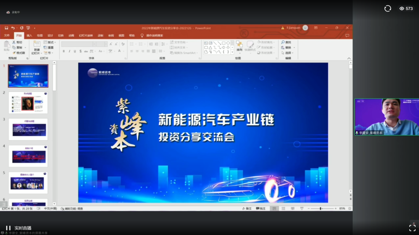Toggle Normal view button in status bar

(x=274, y=209)
